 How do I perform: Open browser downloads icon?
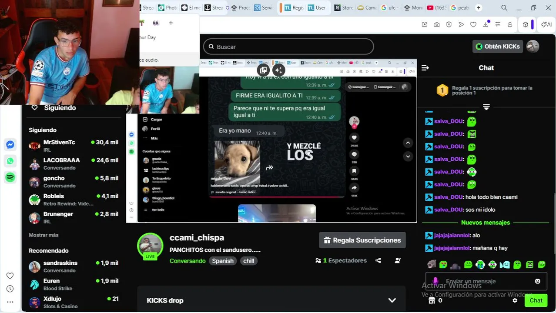[x=486, y=24]
